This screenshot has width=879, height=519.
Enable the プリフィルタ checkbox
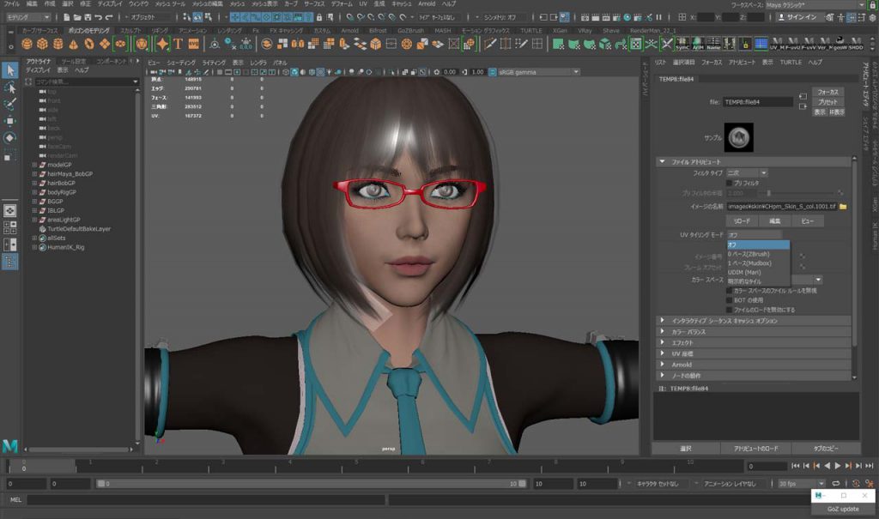point(730,183)
